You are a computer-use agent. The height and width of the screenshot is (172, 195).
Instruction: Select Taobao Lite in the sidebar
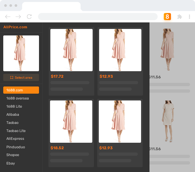point(16,131)
